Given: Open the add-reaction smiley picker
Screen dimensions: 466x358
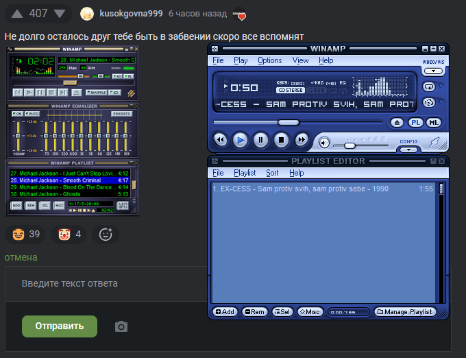Looking at the screenshot, I should click(x=106, y=235).
